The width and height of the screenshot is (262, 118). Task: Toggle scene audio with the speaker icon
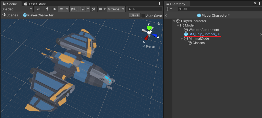click(x=54, y=9)
